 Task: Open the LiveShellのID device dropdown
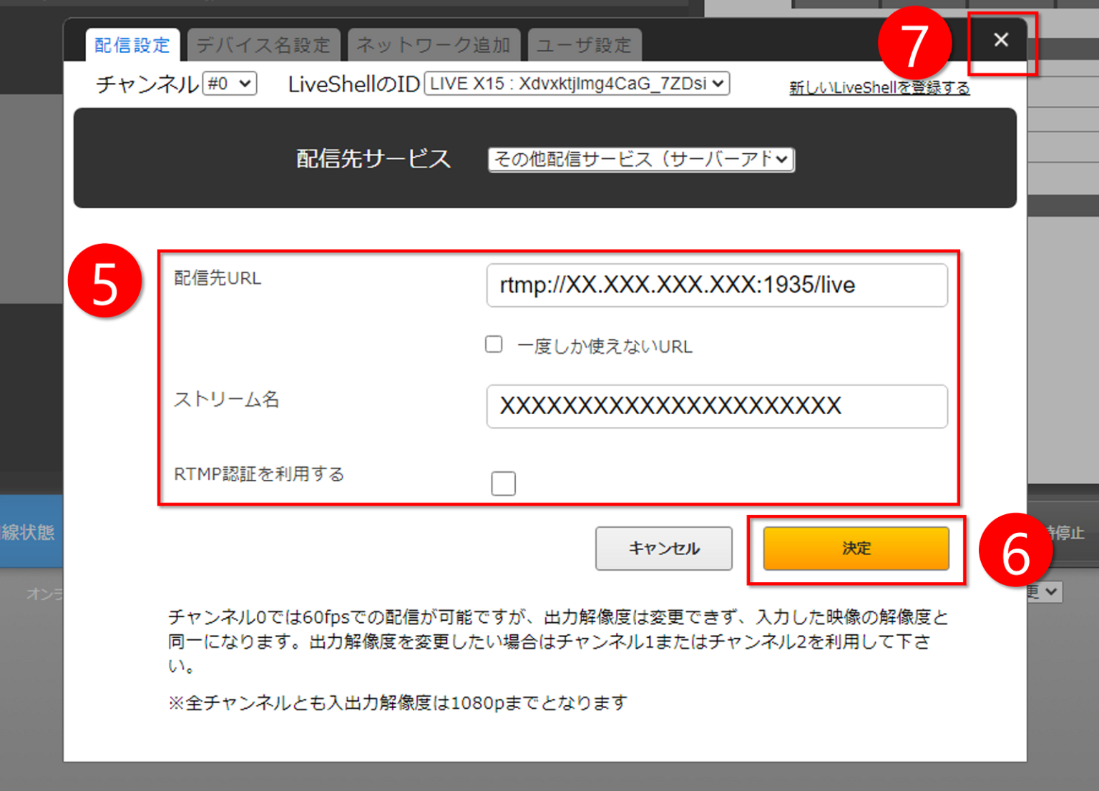577,83
